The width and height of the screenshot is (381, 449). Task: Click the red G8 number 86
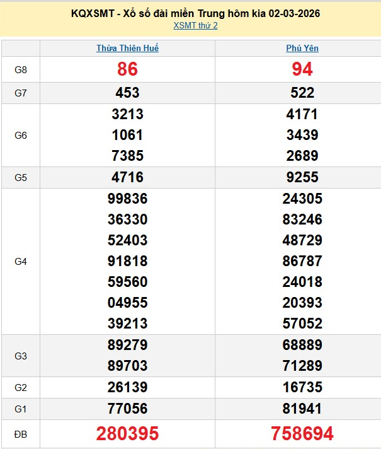point(127,69)
